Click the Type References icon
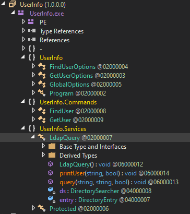The image size is (190, 214). pos(32,31)
